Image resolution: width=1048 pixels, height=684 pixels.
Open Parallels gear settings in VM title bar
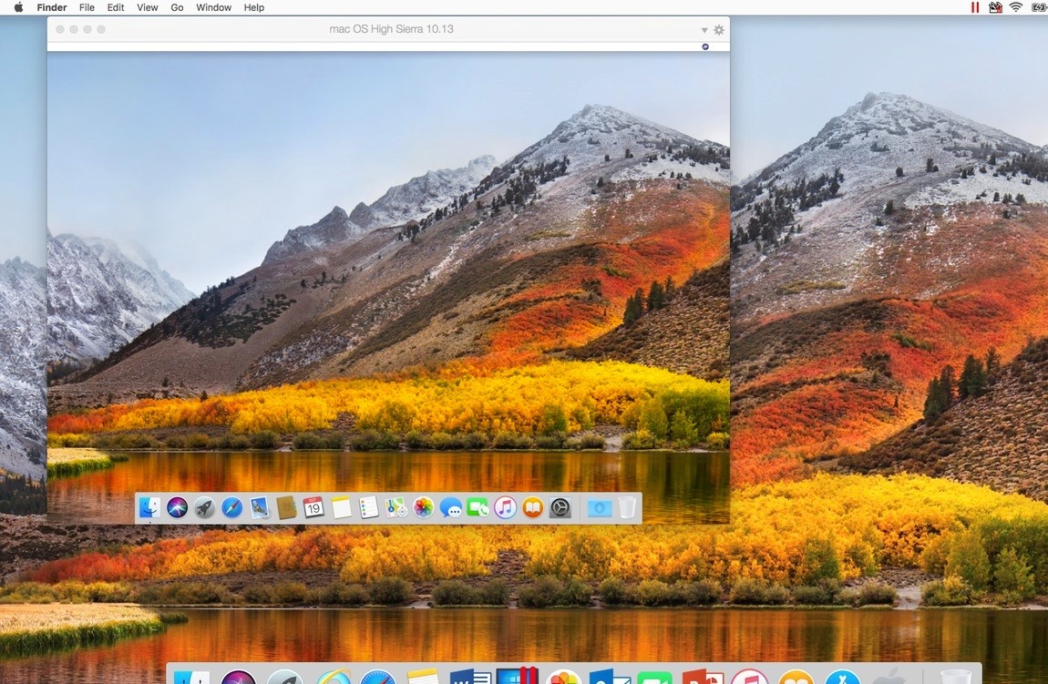tap(719, 29)
